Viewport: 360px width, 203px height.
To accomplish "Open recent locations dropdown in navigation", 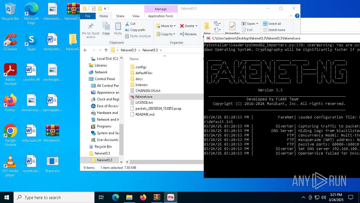I will (100, 50).
